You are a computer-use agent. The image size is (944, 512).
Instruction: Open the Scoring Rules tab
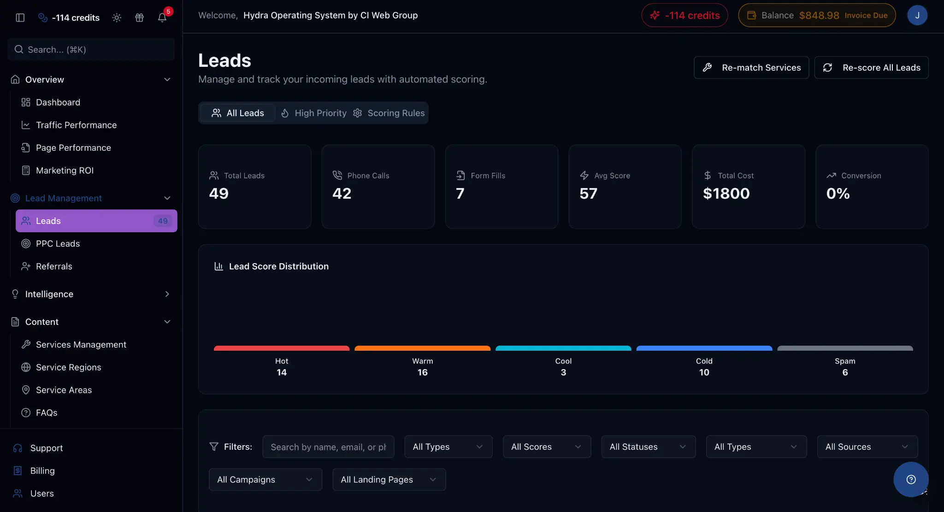[x=389, y=113]
